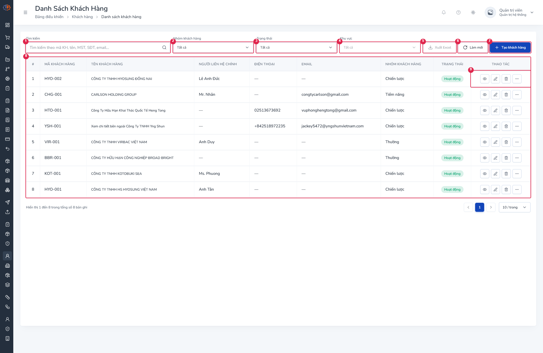This screenshot has width=543, height=353.
Task: Go to next page arrow
Action: tap(491, 207)
